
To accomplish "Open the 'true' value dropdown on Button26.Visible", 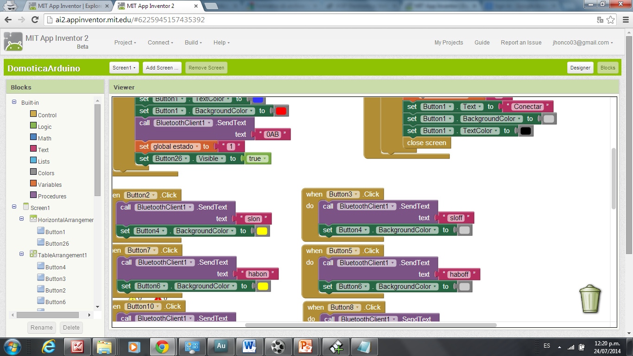I will (x=258, y=159).
